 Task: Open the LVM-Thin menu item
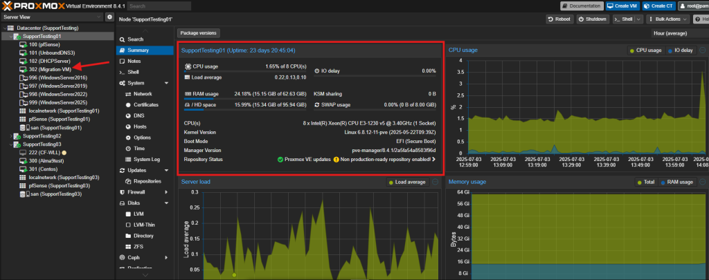point(145,225)
